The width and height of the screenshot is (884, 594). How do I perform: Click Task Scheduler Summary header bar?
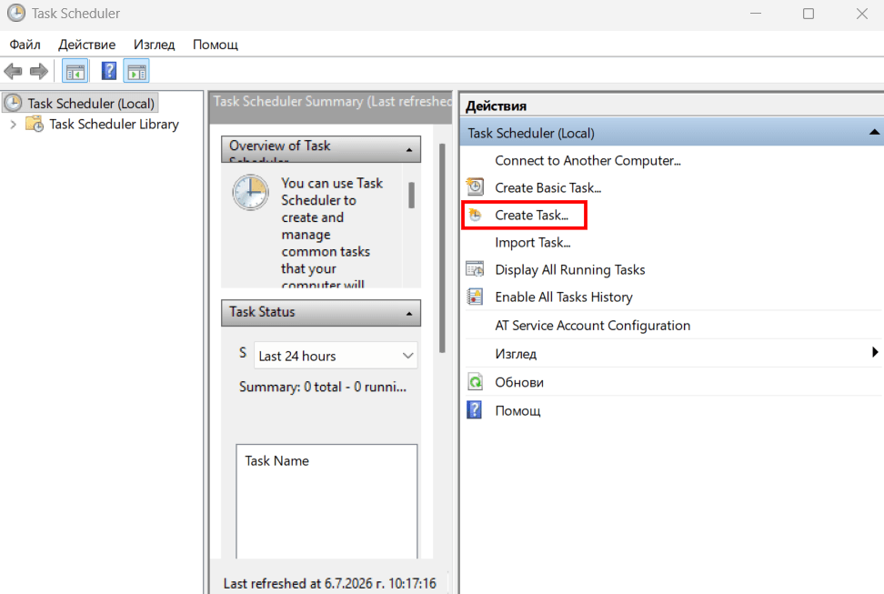(330, 107)
